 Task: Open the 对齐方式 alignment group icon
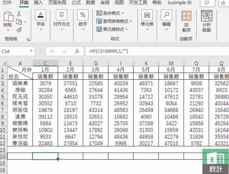coord(62,15)
